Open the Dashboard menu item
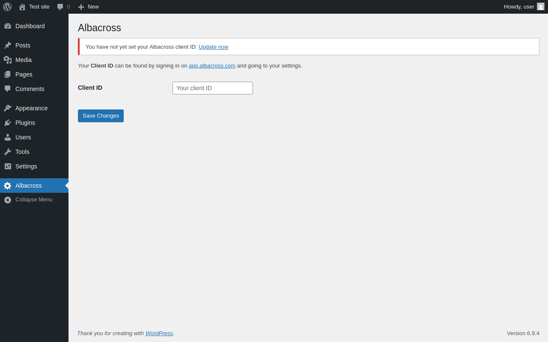 click(34, 26)
